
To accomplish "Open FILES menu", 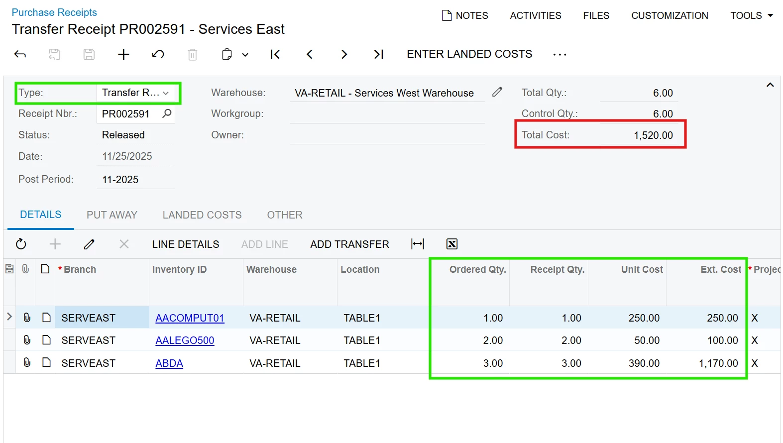I will pos(596,15).
